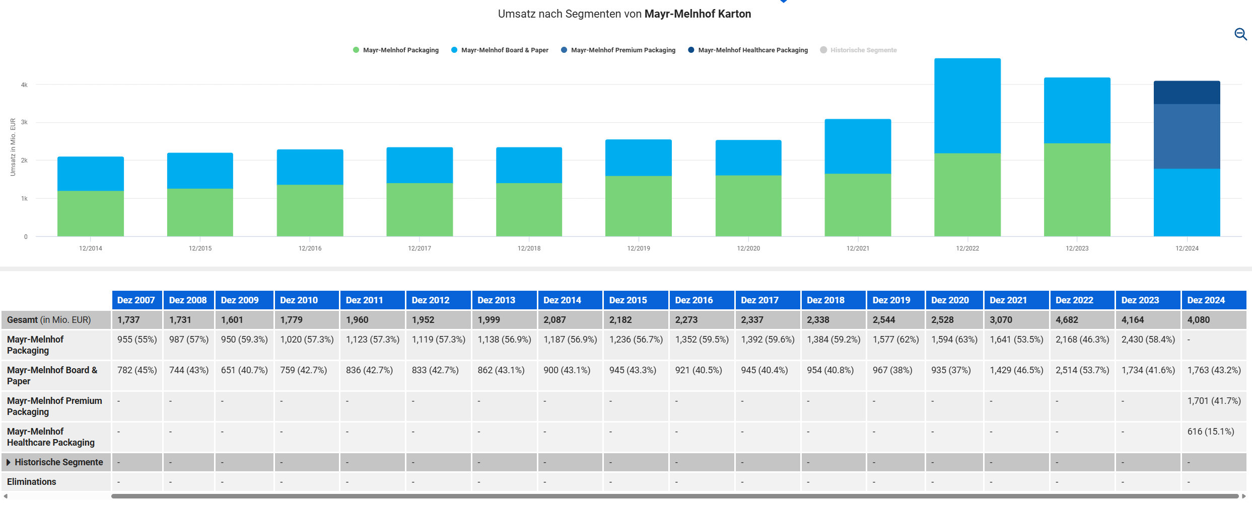
Task: Toggle Mayr-Melnhof Packaging legend series
Action: 396,50
